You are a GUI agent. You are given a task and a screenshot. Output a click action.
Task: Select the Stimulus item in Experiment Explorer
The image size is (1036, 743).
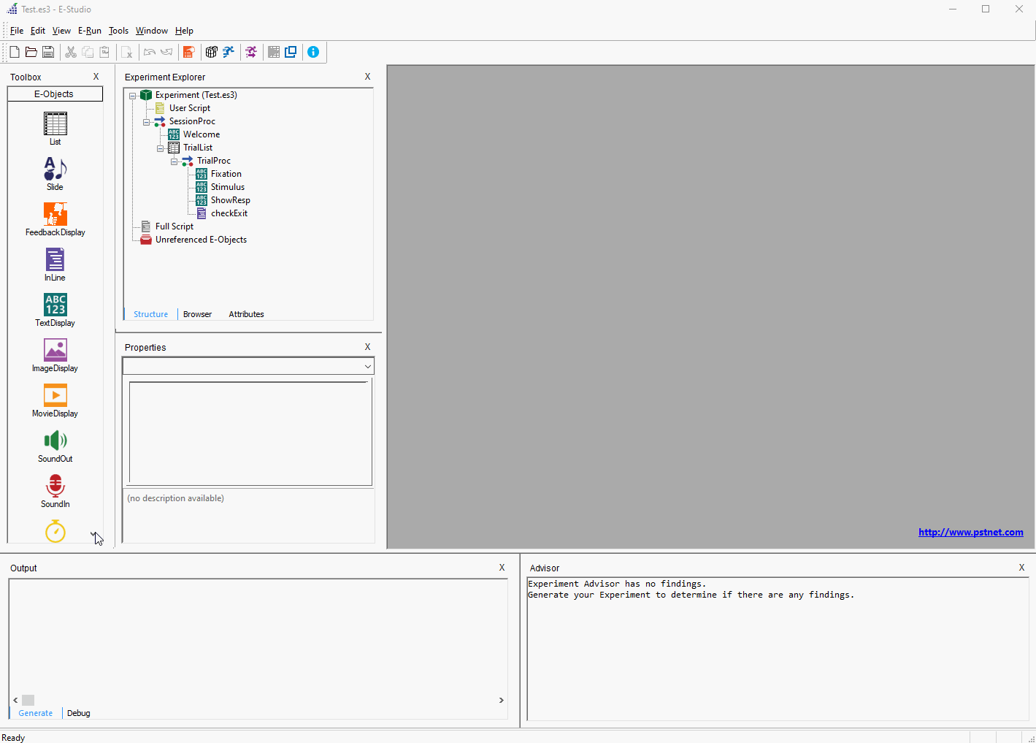click(228, 187)
